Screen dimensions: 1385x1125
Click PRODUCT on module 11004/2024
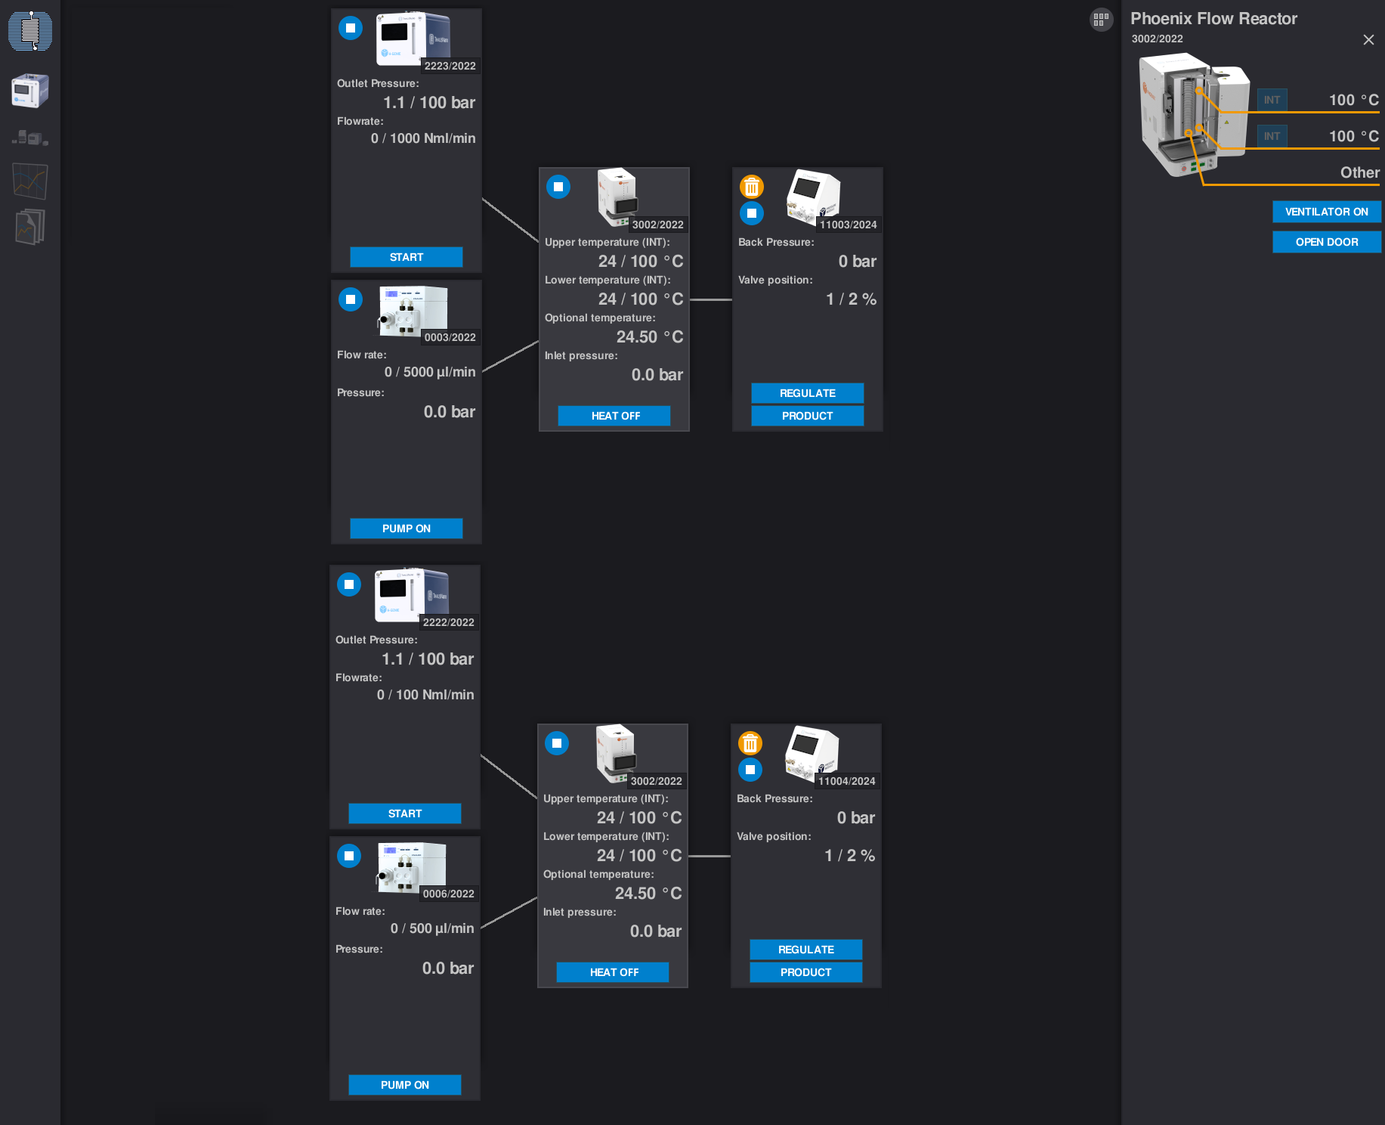coord(805,972)
